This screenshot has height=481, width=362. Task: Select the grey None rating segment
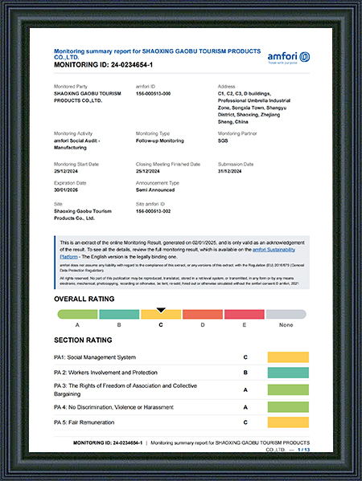pyautogui.click(x=286, y=314)
